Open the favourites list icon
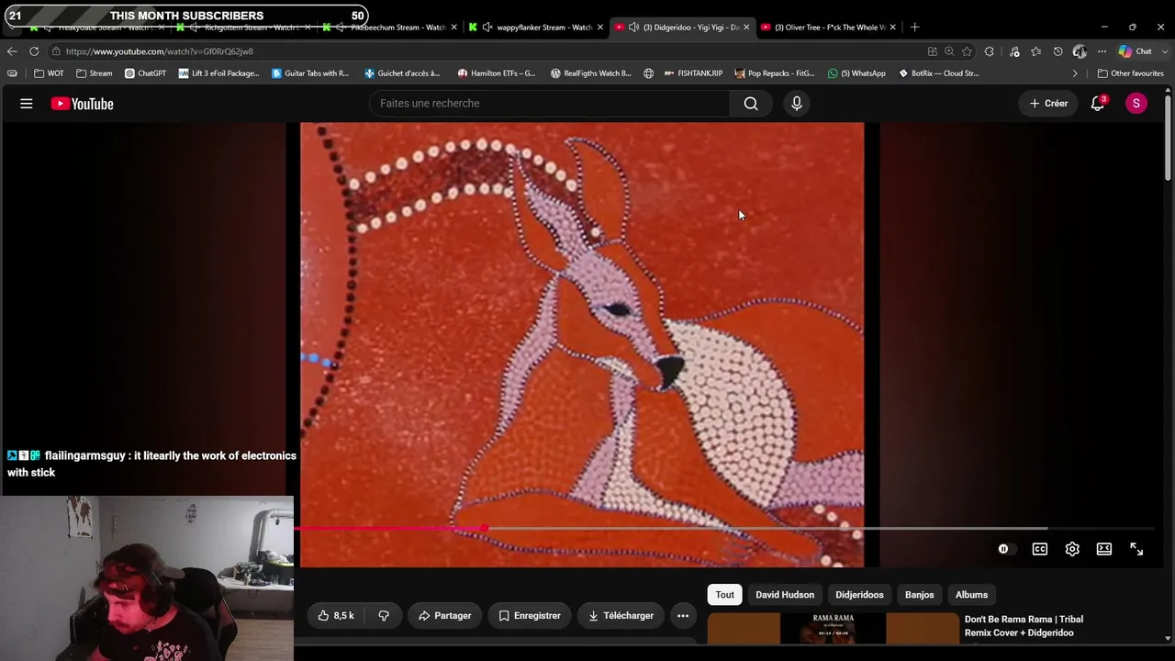 [1036, 51]
